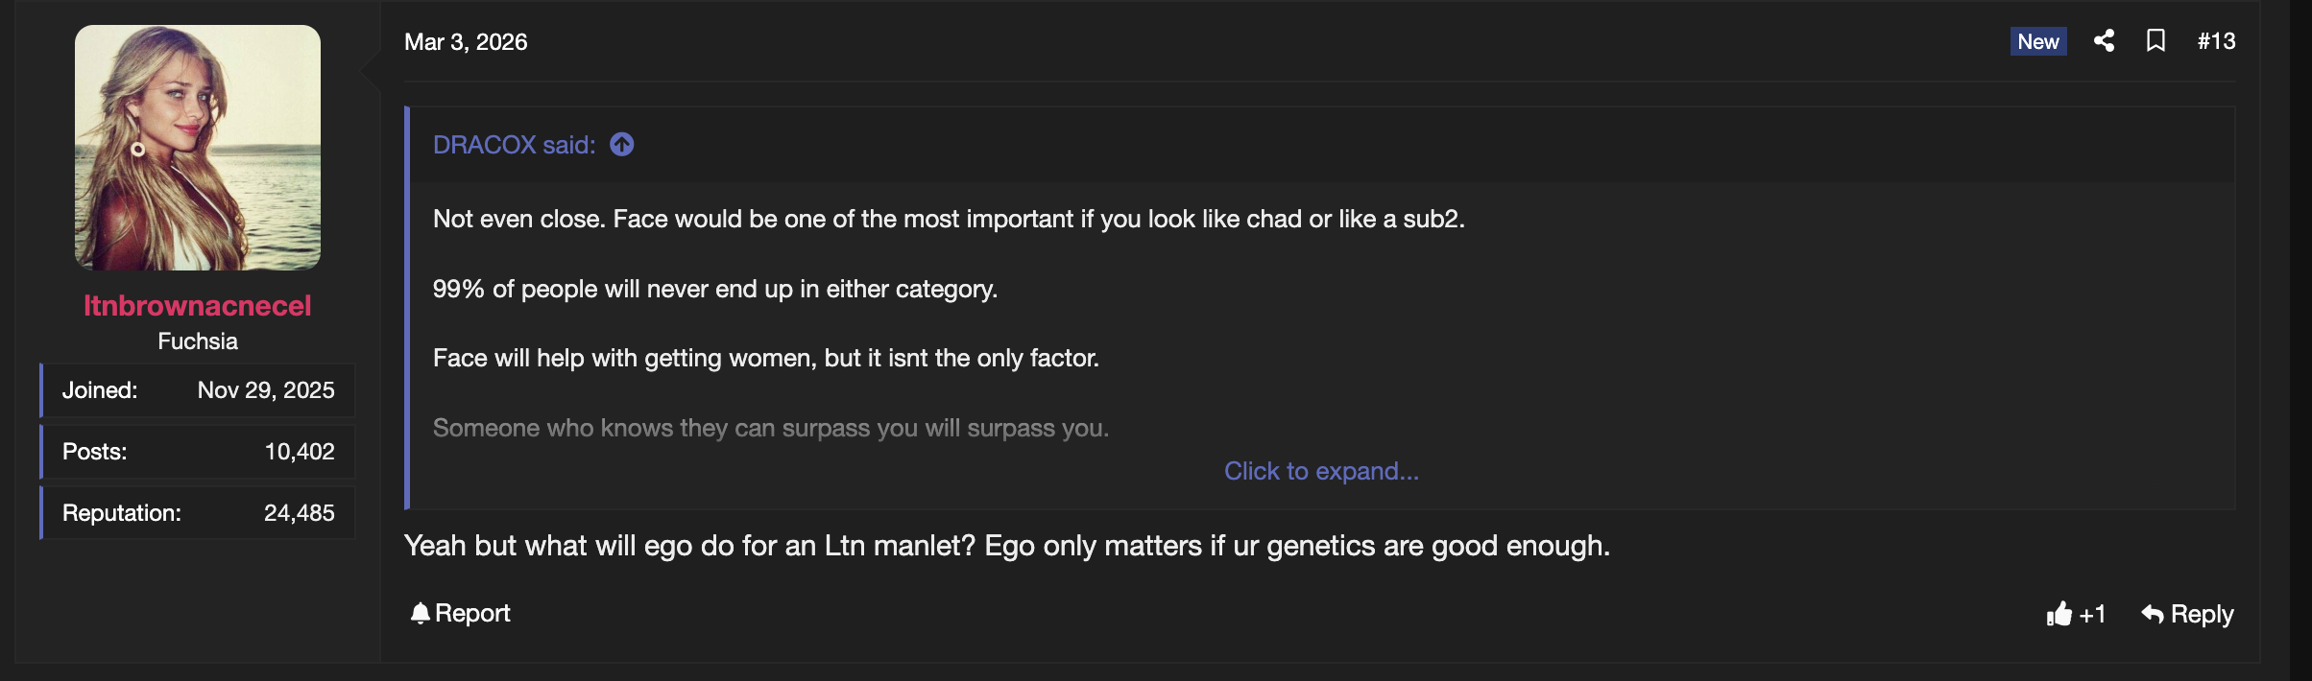Click the 10,402 posts count
The image size is (2312, 681).
click(300, 452)
